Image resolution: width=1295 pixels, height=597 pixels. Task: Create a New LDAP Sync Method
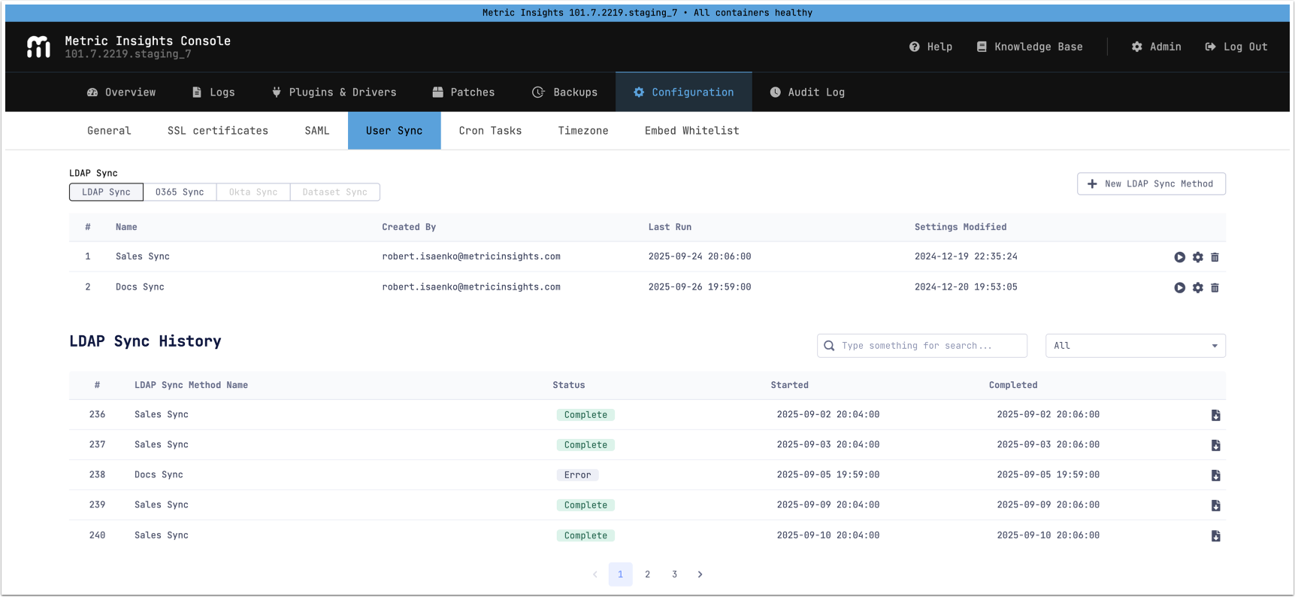click(x=1151, y=184)
